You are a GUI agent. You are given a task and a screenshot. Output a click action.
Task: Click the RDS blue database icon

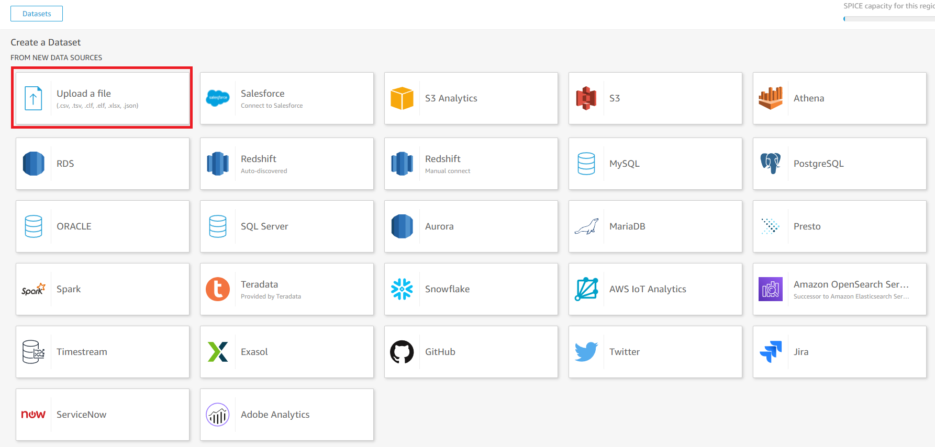point(34,164)
